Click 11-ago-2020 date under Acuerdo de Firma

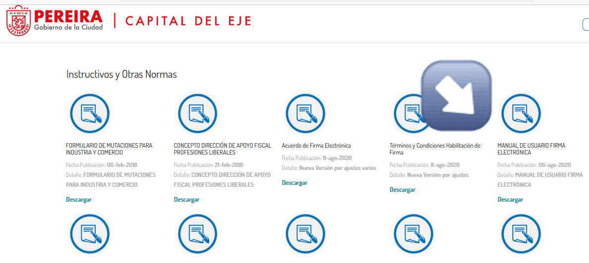tap(337, 158)
